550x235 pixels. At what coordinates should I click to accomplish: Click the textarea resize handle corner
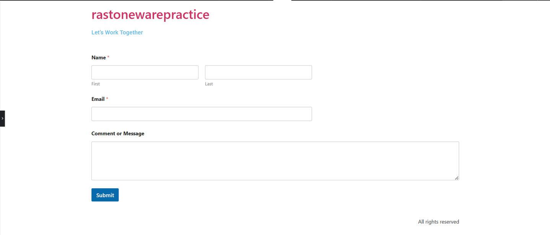point(457,178)
